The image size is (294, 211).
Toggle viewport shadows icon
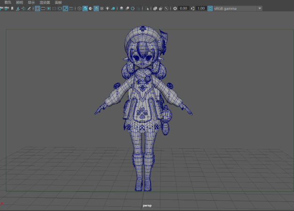(x=113, y=8)
